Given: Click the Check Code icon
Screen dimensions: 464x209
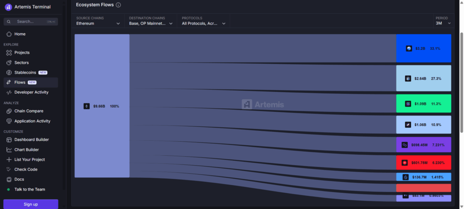Looking at the screenshot, I should pos(9,169).
